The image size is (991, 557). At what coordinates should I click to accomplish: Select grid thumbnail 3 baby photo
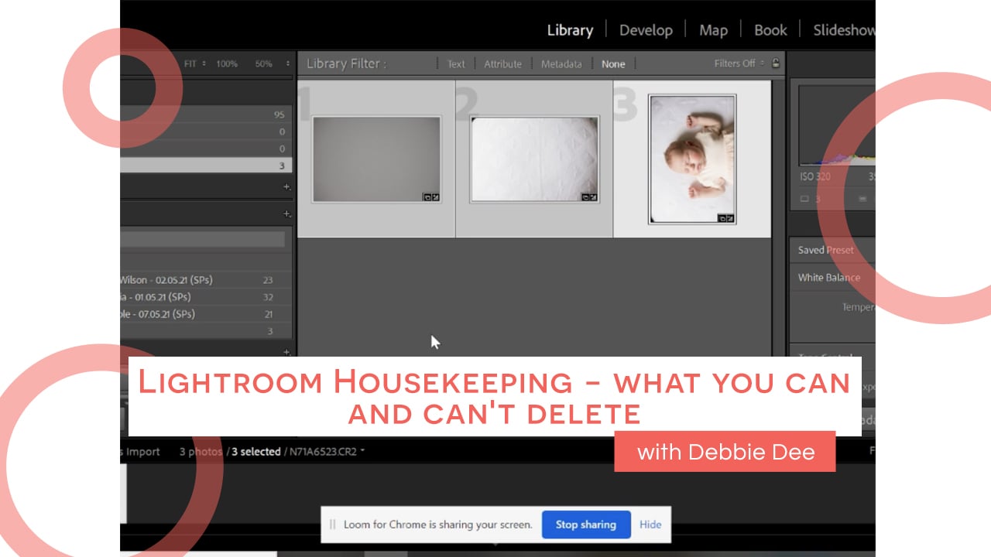[x=692, y=159]
